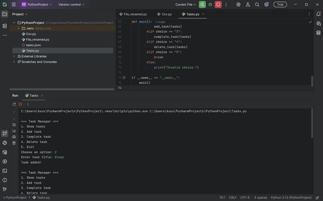Stop the running process with red button

click(x=218, y=5)
